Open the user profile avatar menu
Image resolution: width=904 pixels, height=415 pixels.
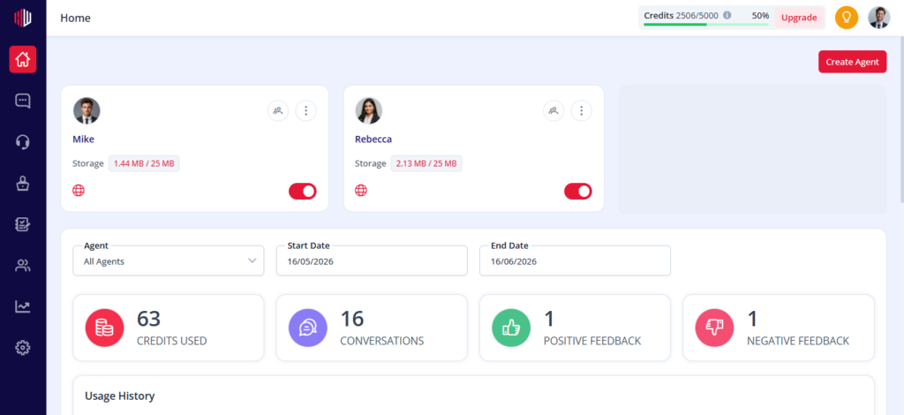878,18
